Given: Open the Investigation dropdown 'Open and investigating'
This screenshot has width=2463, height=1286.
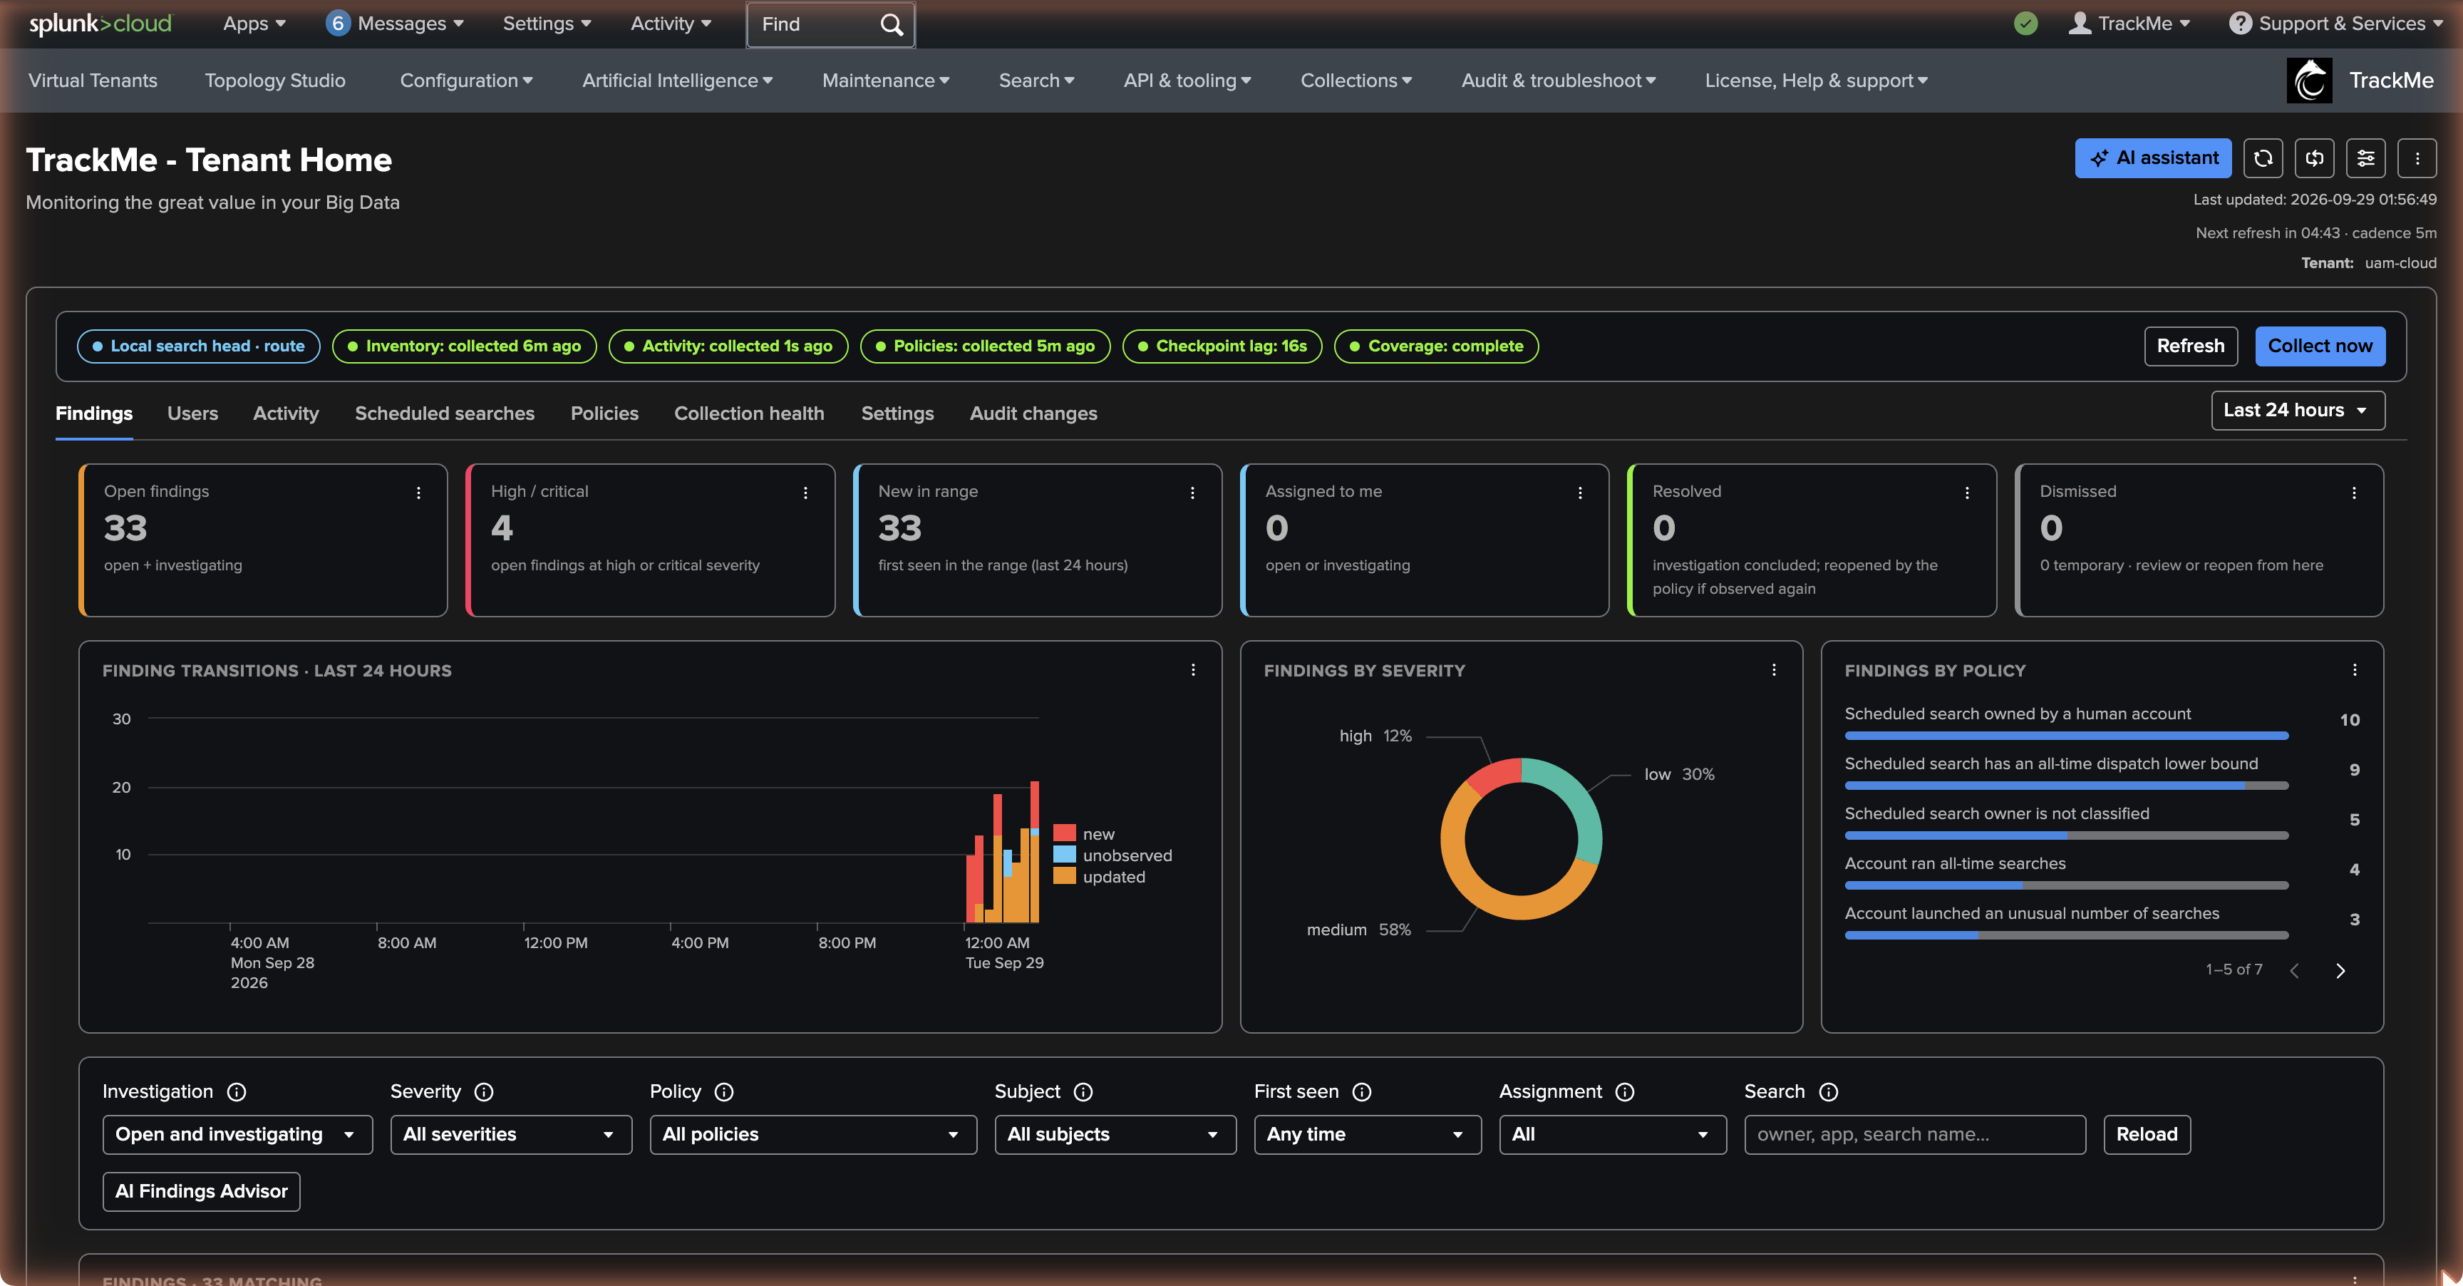Looking at the screenshot, I should tap(237, 1135).
